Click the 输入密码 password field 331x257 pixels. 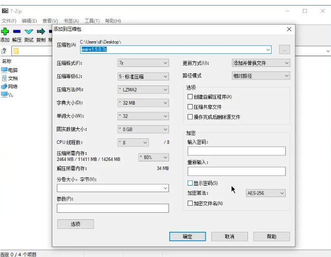tap(236, 151)
